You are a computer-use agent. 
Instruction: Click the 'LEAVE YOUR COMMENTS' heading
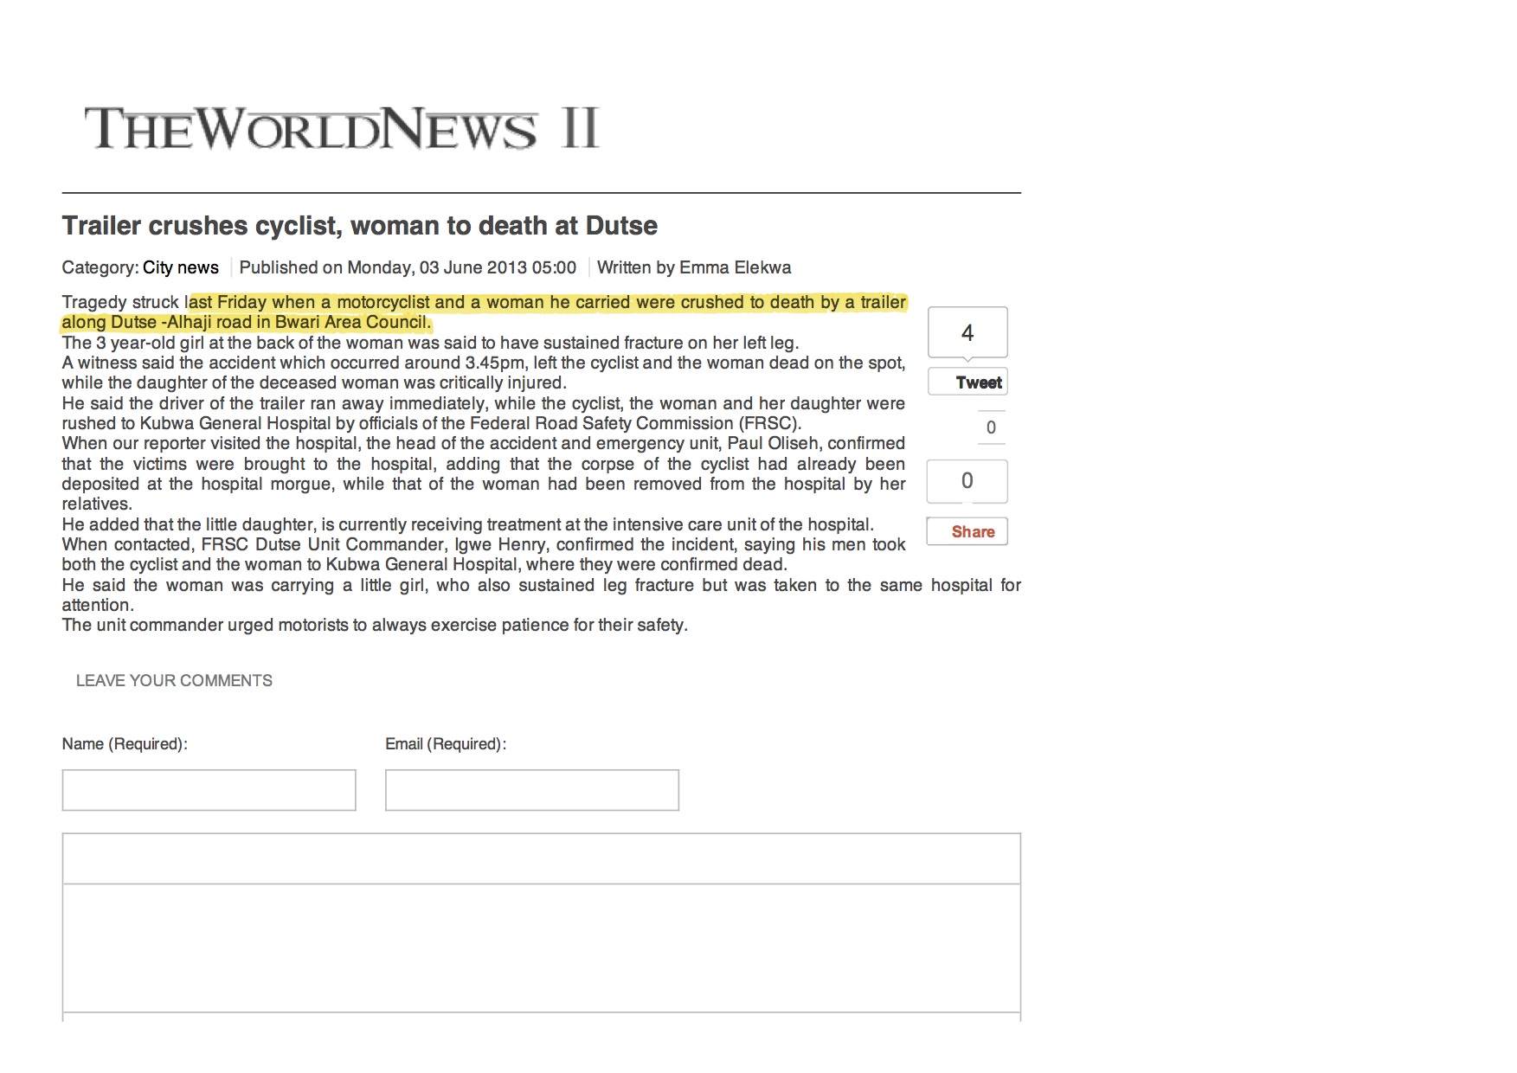[x=174, y=681]
